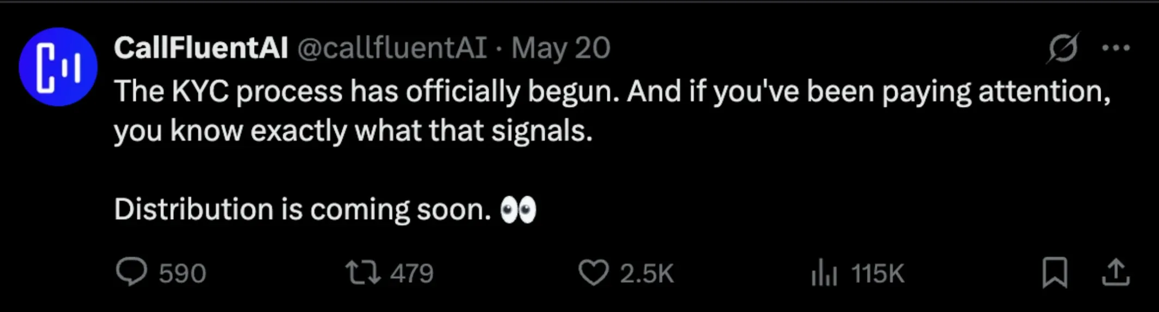Open the view analytics bar-chart icon
The width and height of the screenshot is (1159, 312).
(824, 272)
